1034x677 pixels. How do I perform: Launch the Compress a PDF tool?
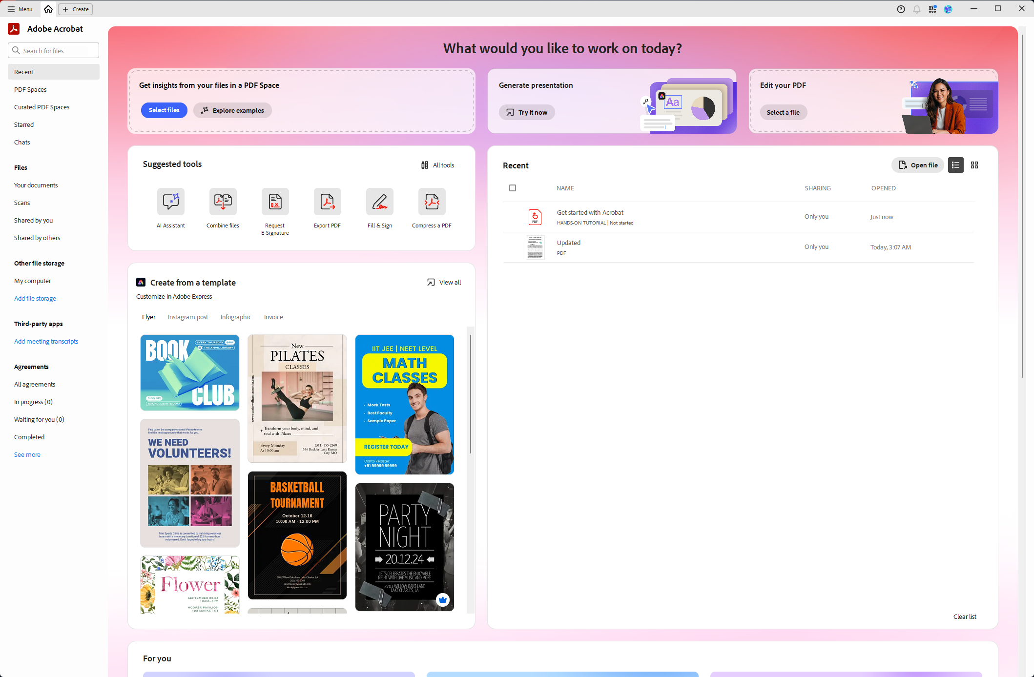[432, 202]
